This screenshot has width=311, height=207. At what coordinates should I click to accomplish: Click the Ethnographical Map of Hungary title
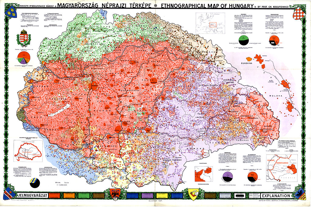(x=207, y=6)
